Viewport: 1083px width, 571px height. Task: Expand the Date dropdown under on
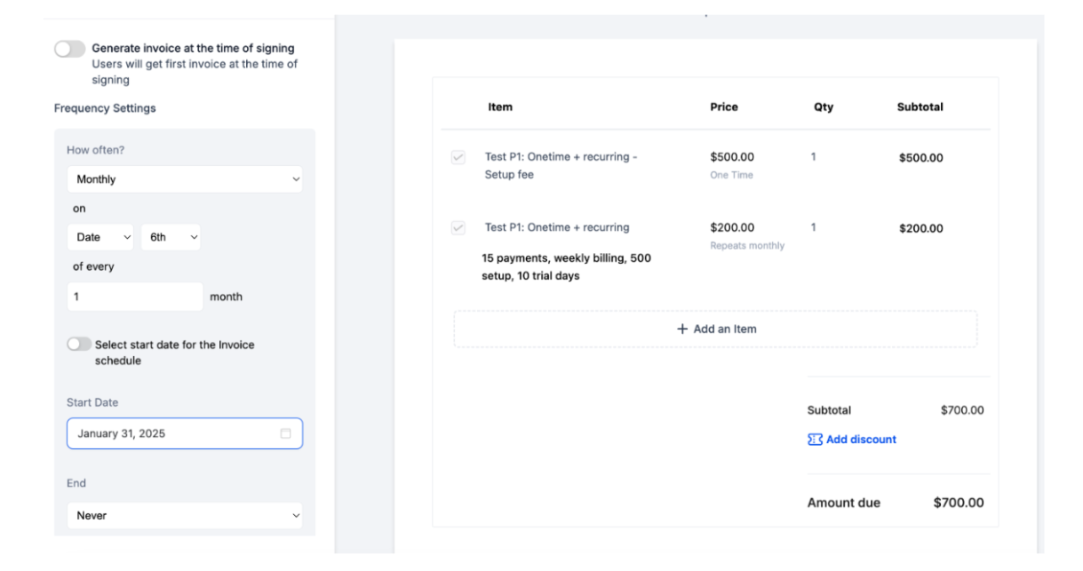(x=100, y=237)
